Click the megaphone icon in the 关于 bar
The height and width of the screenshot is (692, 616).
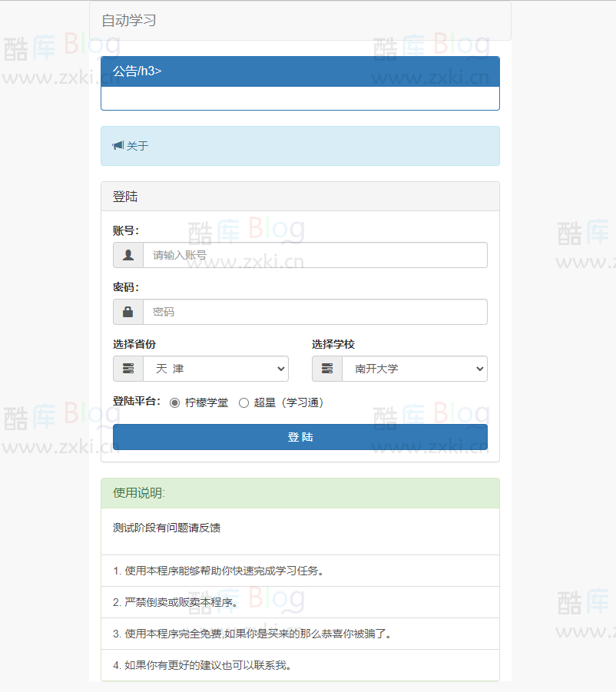118,144
